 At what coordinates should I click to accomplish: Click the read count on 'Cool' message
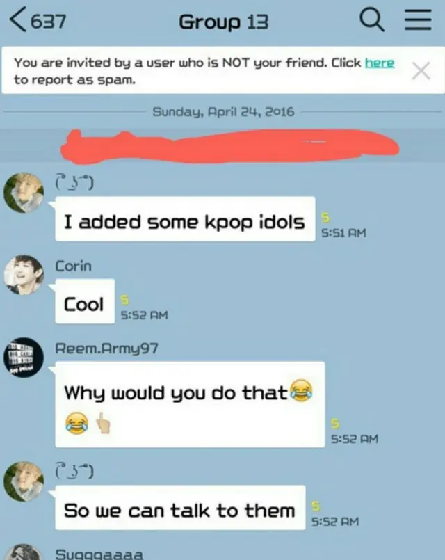(x=124, y=300)
